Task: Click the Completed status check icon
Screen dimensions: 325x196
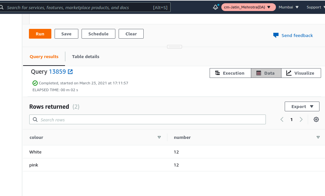Action: 35,83
